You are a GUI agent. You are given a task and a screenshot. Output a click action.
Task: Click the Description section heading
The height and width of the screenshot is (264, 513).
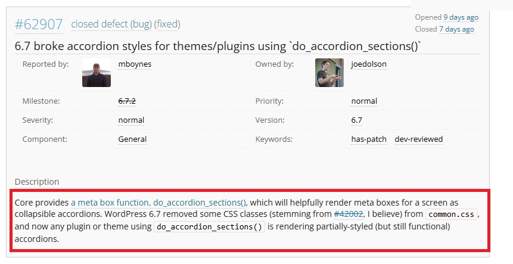(37, 181)
